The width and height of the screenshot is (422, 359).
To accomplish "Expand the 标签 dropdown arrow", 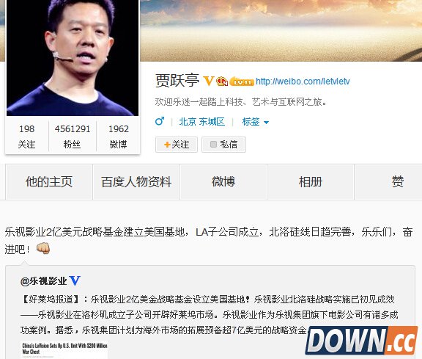I will click(266, 123).
